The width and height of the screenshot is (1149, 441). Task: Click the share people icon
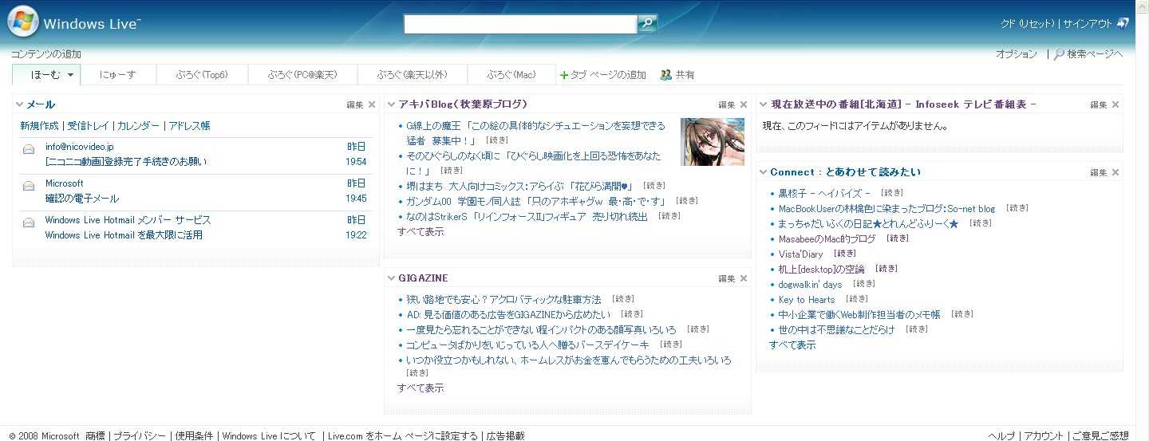[665, 75]
